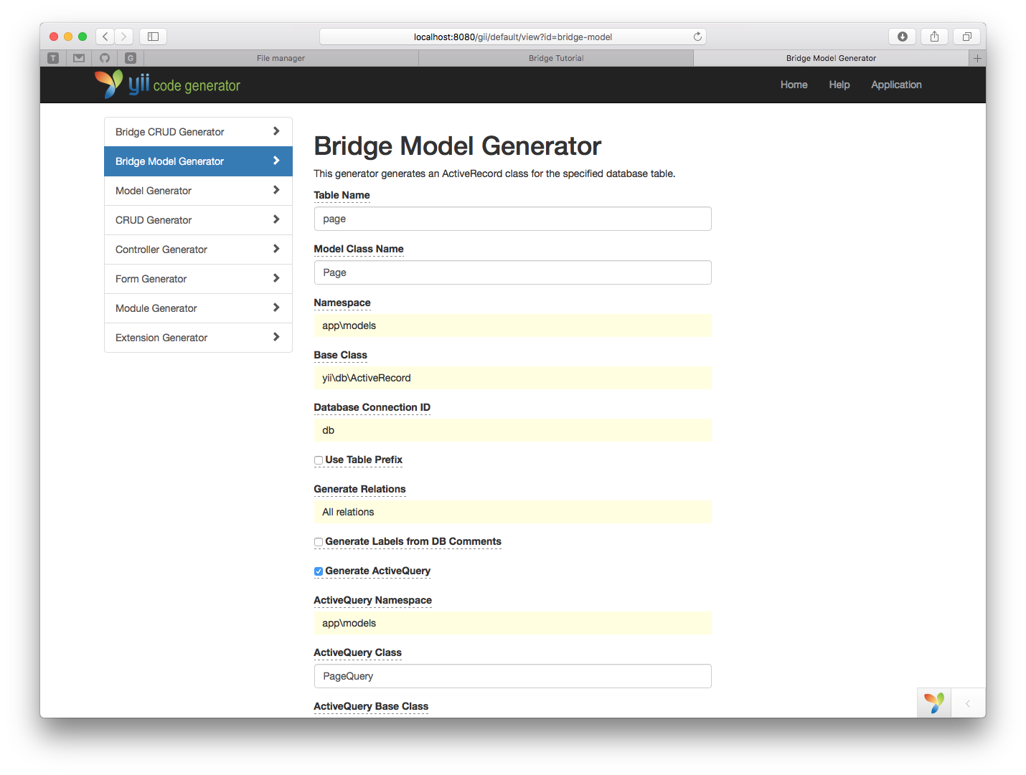Image resolution: width=1026 pixels, height=775 pixels.
Task: Click the Table Name label hint
Action: 342,195
